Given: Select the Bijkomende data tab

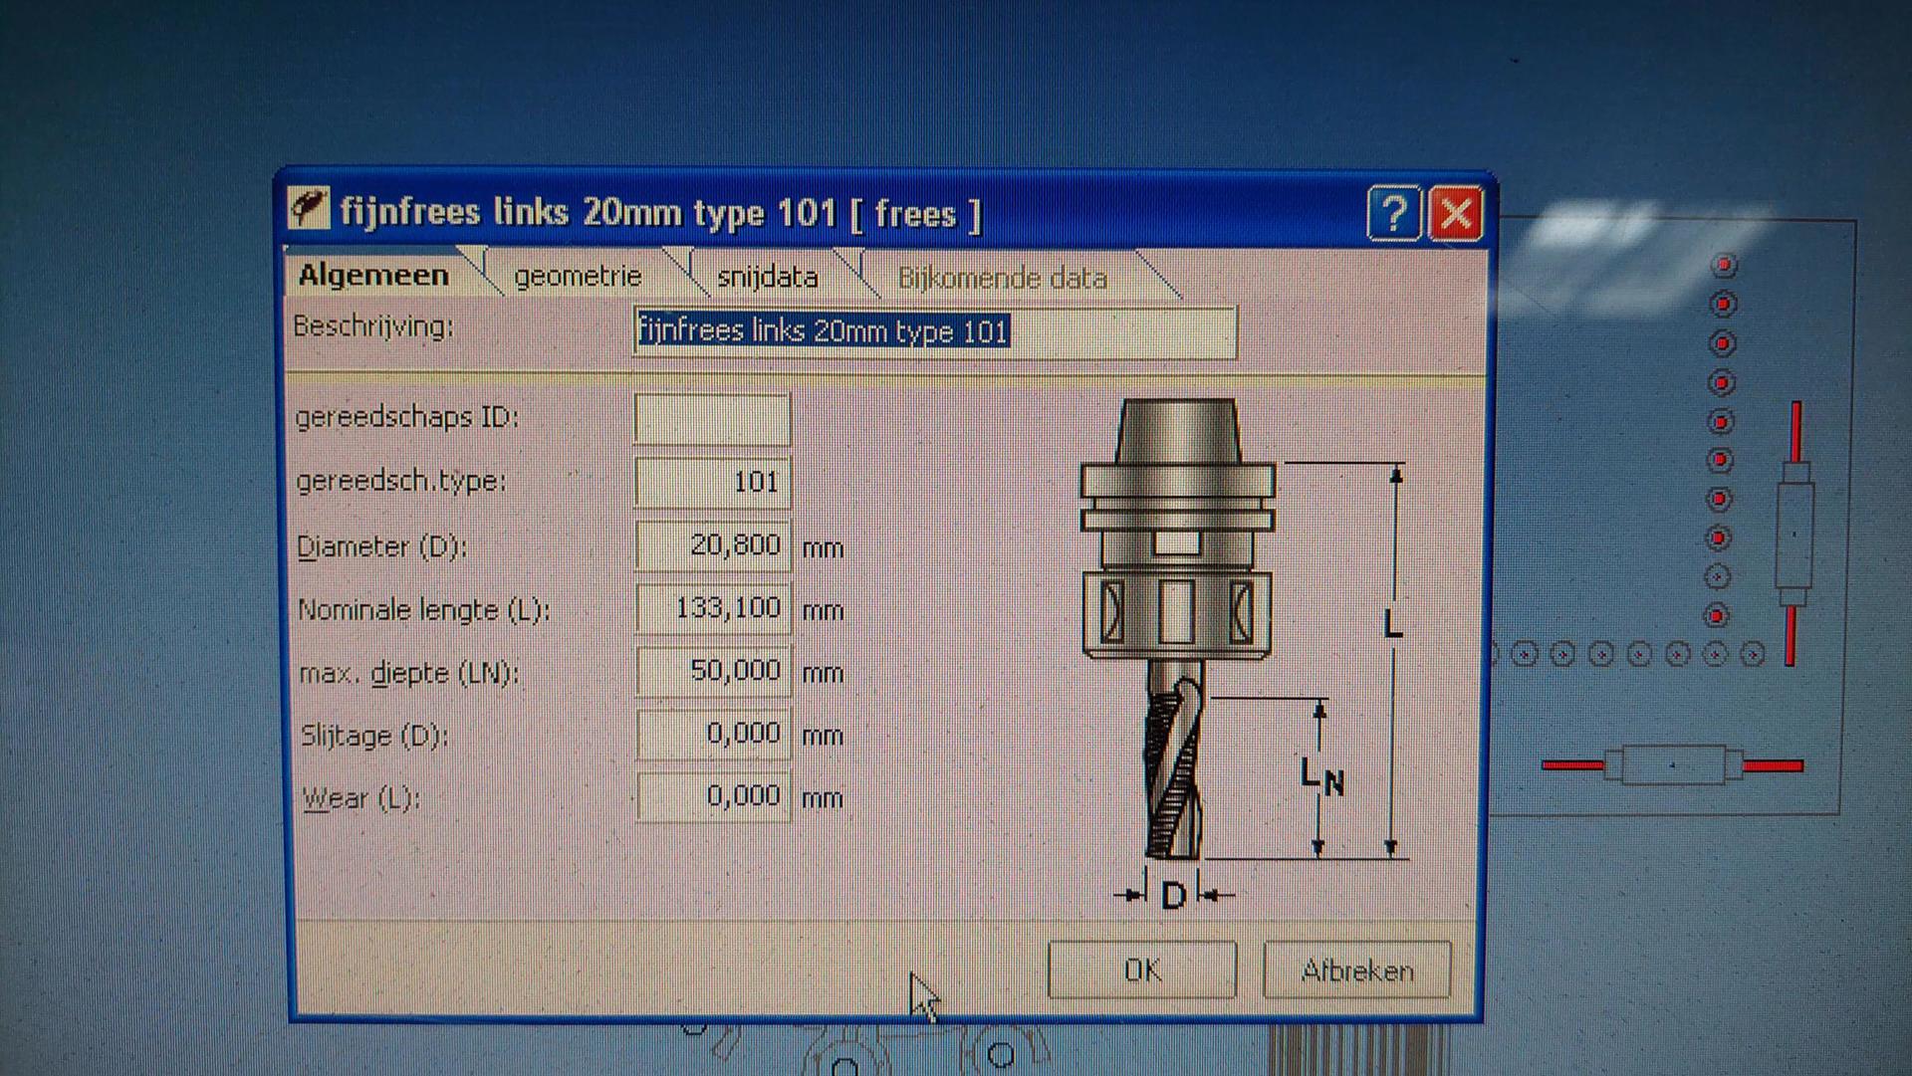Looking at the screenshot, I should (x=1002, y=278).
